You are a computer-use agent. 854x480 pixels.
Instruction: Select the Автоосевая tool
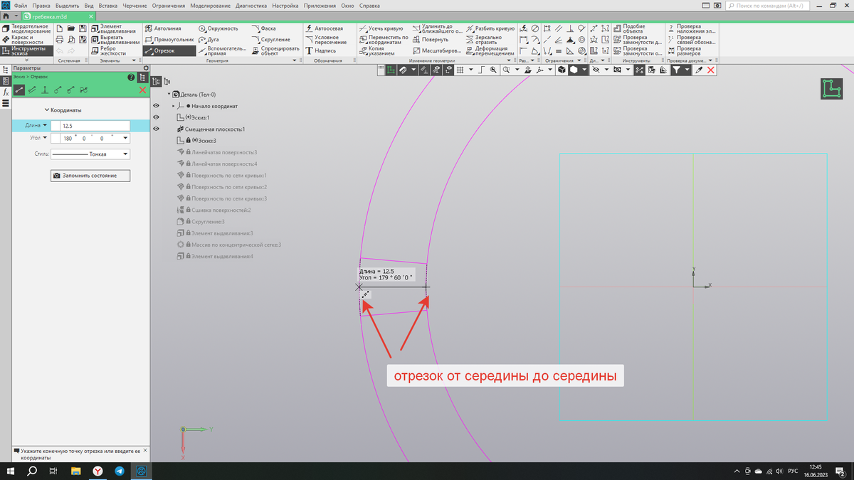(324, 28)
